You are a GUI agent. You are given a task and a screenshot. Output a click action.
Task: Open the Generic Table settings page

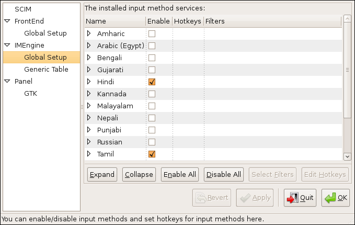(x=46, y=70)
